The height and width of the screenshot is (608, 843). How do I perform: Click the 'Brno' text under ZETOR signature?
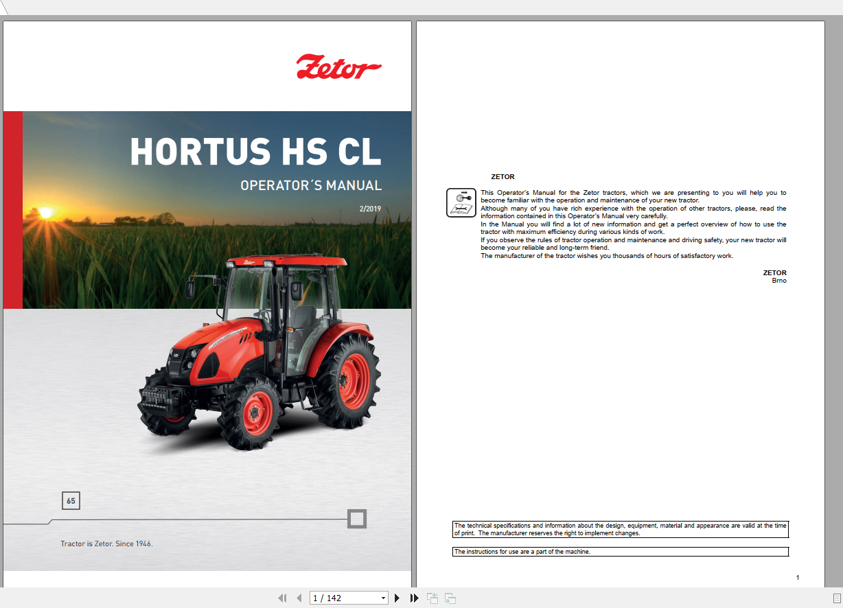pyautogui.click(x=779, y=281)
